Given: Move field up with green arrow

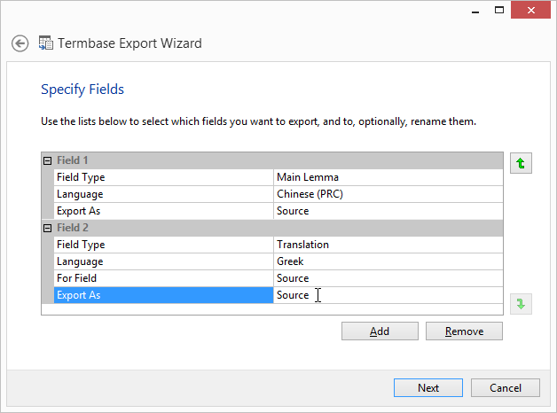Looking at the screenshot, I should tap(521, 163).
